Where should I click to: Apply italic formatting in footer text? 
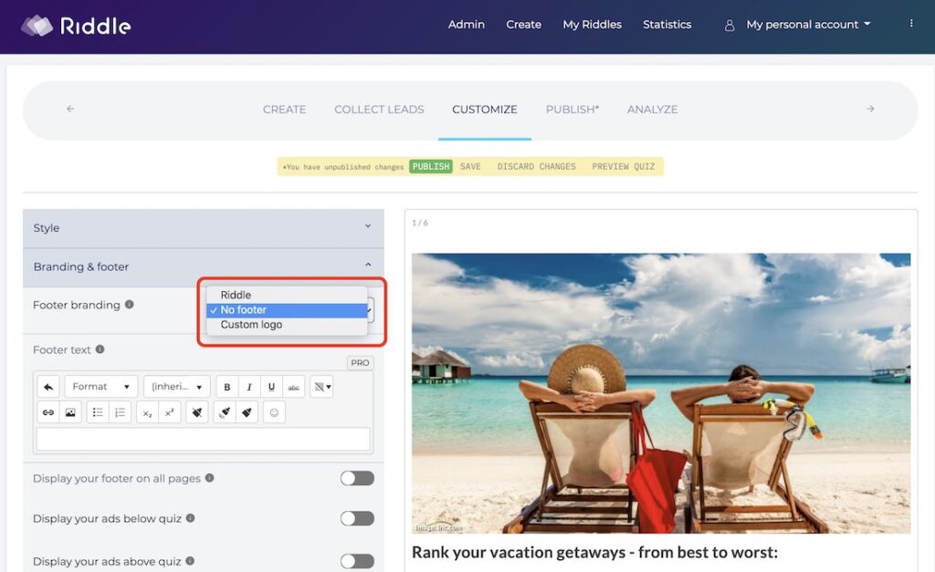pos(249,387)
